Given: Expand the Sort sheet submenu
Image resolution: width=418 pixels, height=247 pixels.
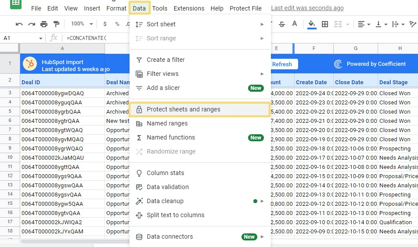Looking at the screenshot, I should 200,24.
